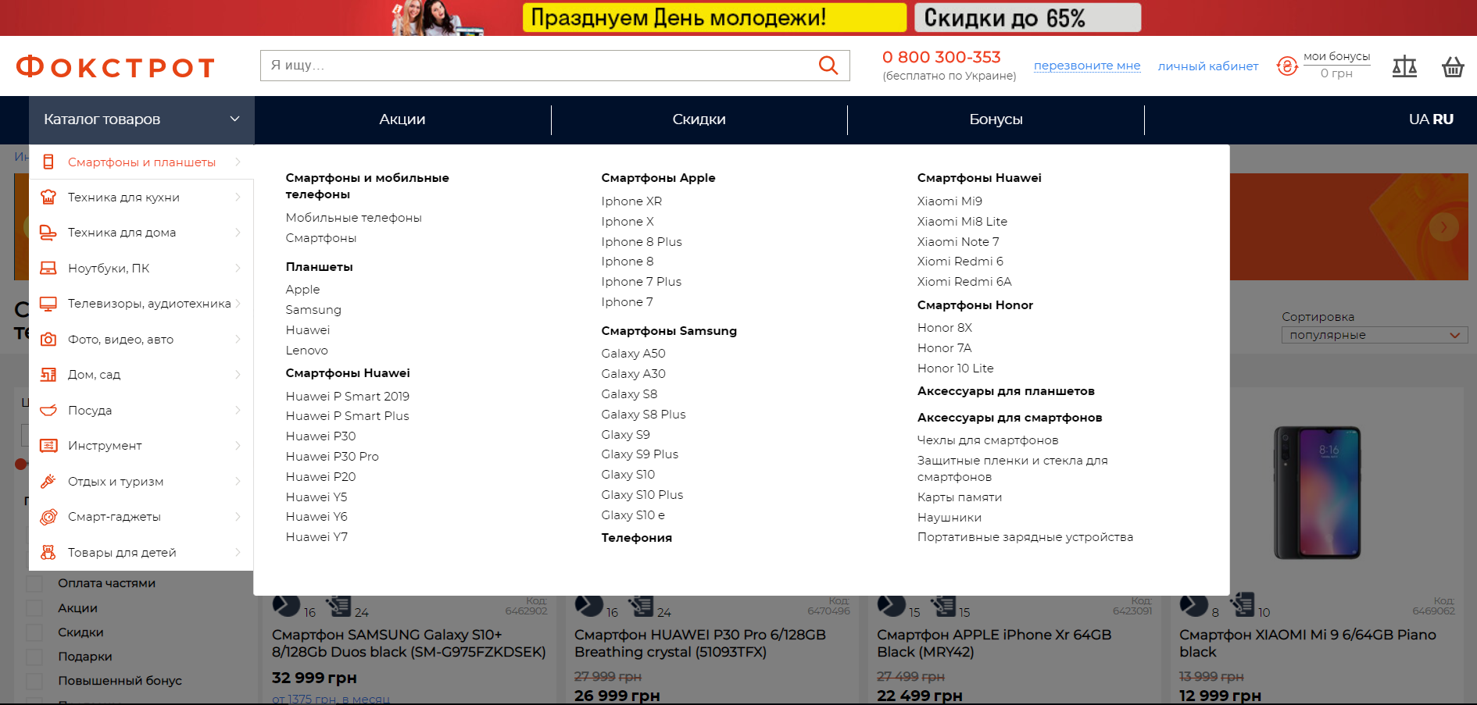
Task: Expand the Техника для кухни submenu arrow
Action: pos(238,197)
